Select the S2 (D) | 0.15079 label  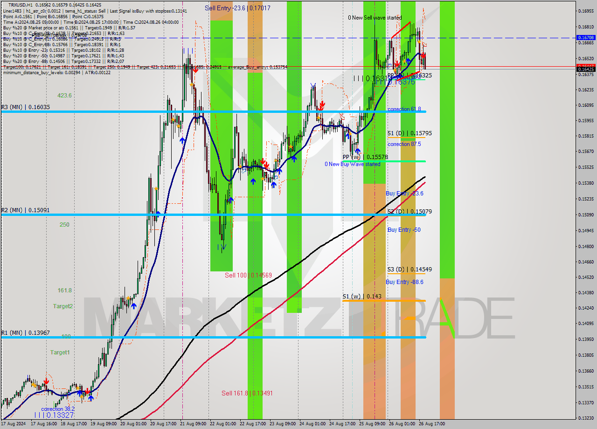tap(410, 211)
